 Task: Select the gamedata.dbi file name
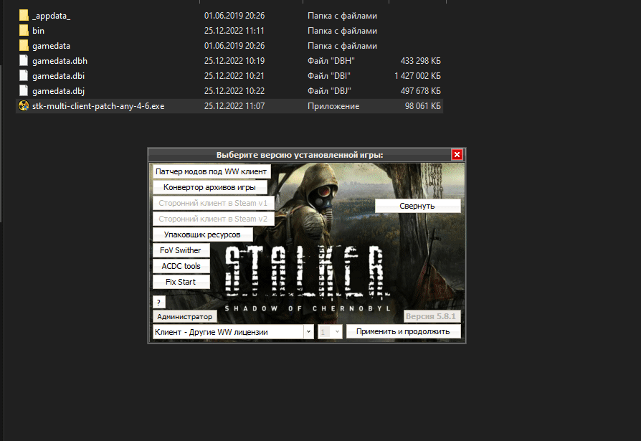[x=59, y=76]
